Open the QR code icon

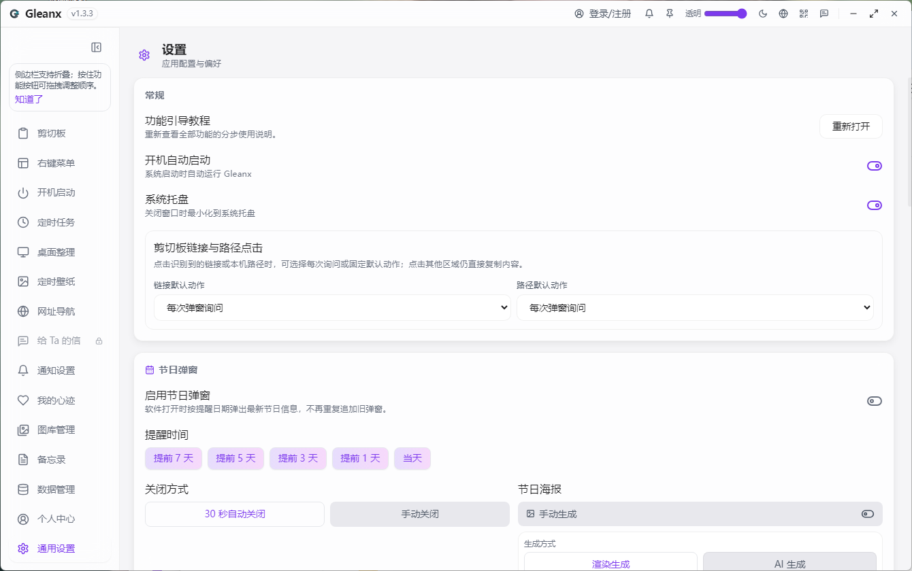pyautogui.click(x=804, y=14)
